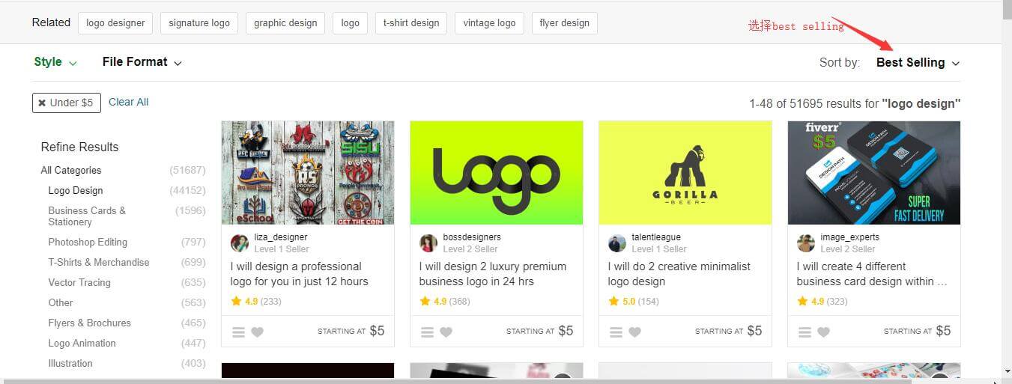Click heart icon on liza_designer gig
Screen dimensions: 1012x384
point(257,332)
